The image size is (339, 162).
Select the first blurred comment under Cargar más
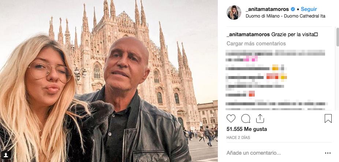click(275, 56)
